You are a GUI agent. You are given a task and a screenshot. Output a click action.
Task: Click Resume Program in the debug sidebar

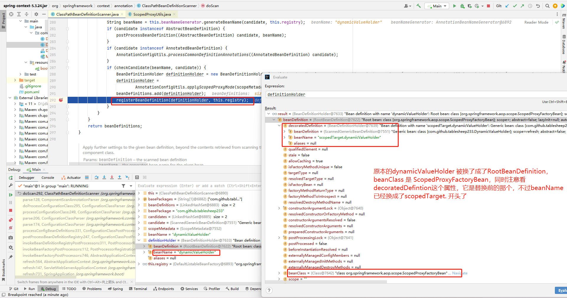click(11, 195)
